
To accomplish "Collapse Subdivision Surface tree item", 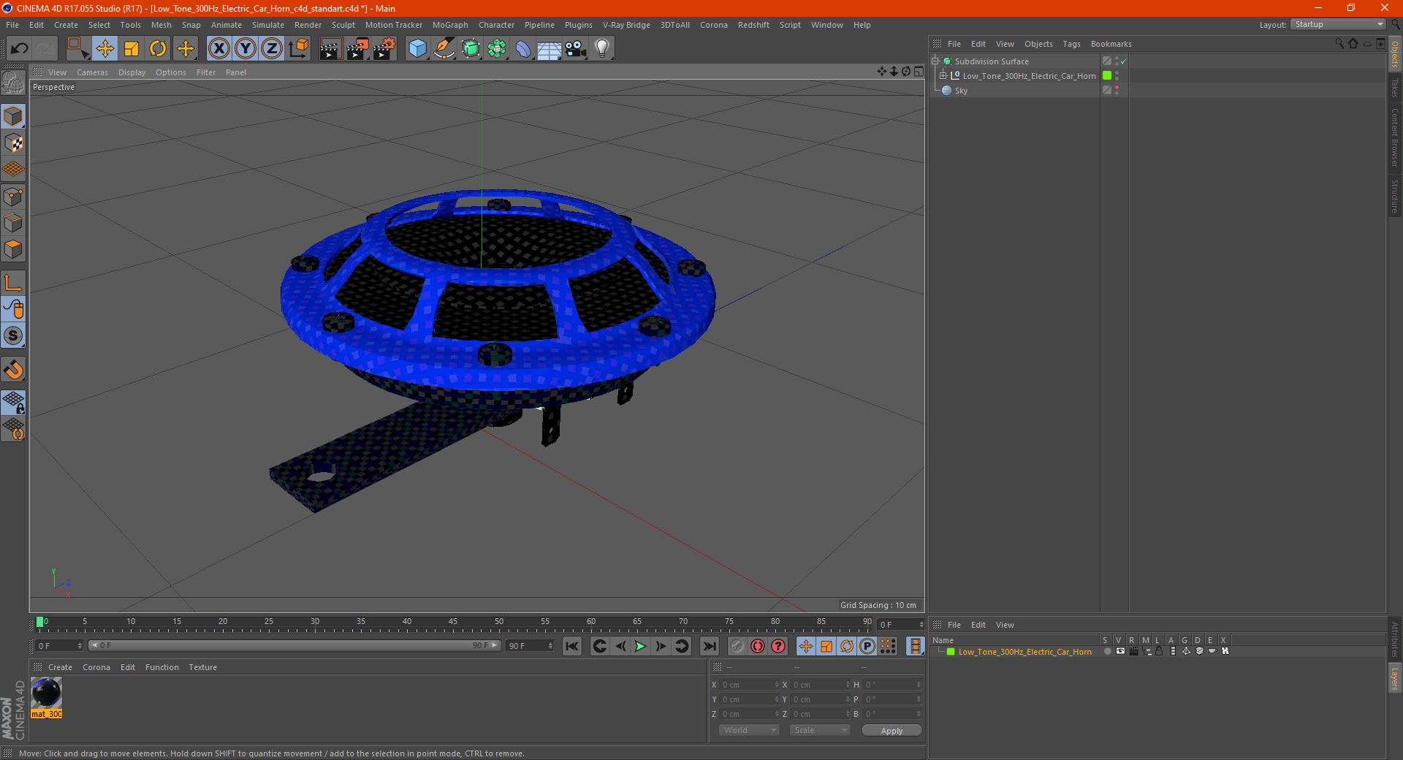I will [x=935, y=61].
